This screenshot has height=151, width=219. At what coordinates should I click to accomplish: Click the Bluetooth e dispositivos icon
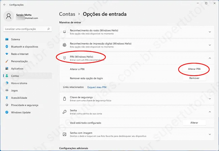[7, 47]
